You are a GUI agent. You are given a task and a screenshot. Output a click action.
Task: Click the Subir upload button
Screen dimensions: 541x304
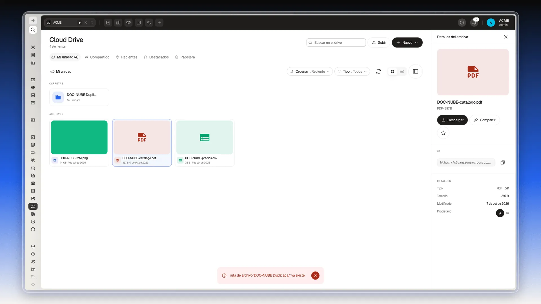point(379,43)
